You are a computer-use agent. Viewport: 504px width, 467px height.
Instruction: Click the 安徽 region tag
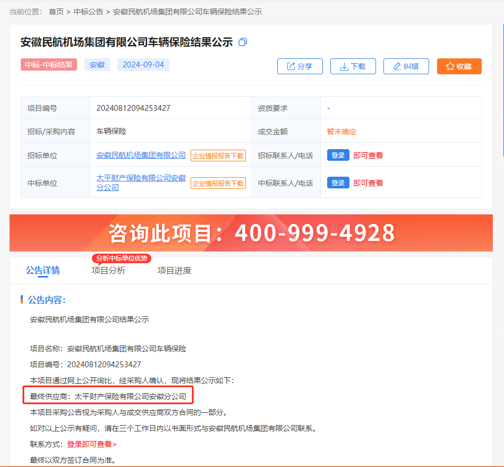[x=97, y=65]
